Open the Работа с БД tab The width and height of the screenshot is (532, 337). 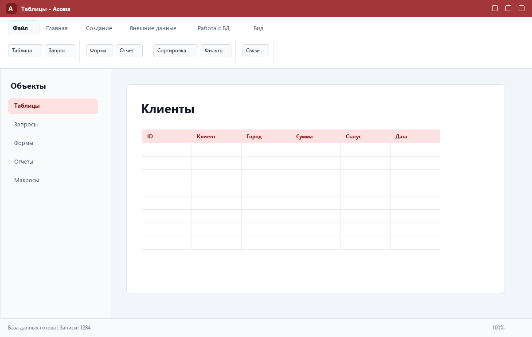click(214, 28)
